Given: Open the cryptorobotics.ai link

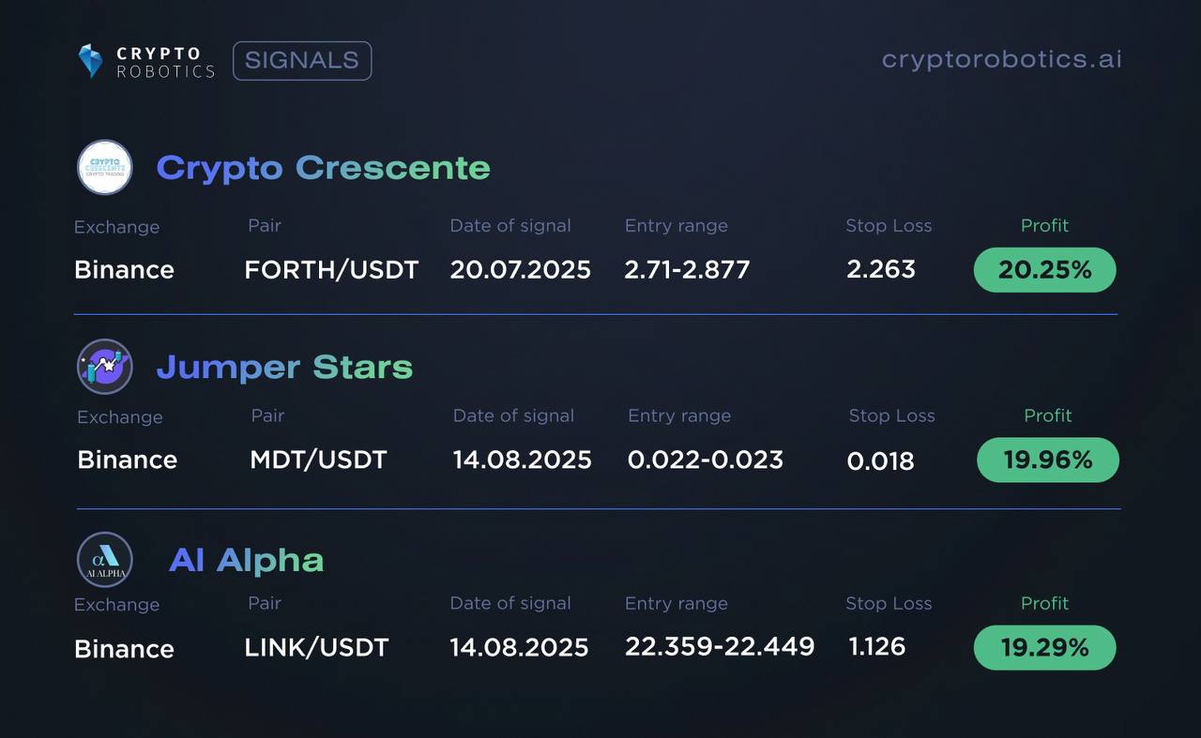Looking at the screenshot, I should coord(1001,59).
